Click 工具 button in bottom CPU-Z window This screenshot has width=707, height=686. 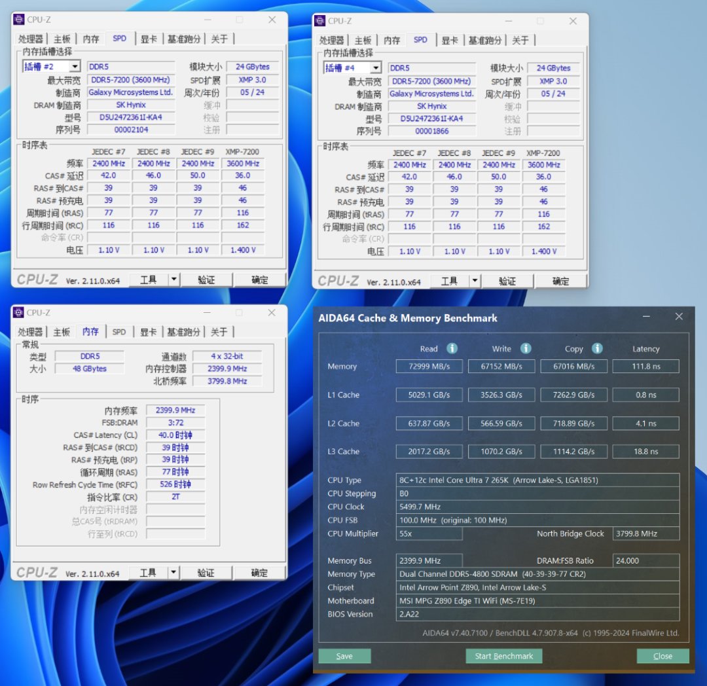point(148,572)
